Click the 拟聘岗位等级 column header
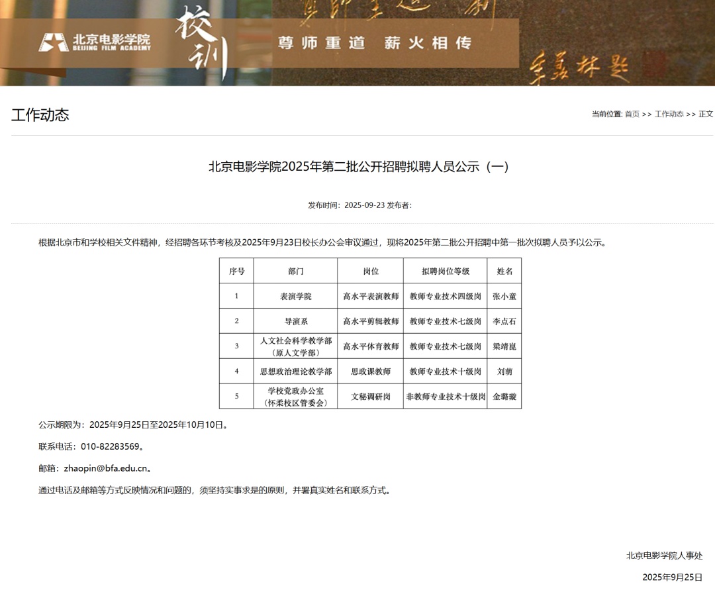Image resolution: width=715 pixels, height=592 pixels. [445, 271]
